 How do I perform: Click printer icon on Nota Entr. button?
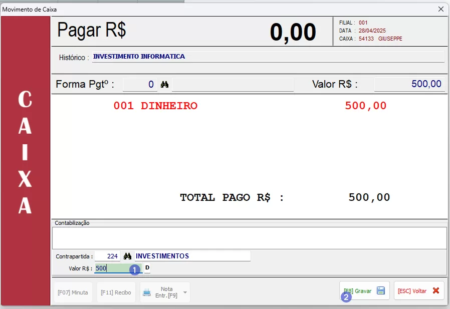pyautogui.click(x=147, y=292)
